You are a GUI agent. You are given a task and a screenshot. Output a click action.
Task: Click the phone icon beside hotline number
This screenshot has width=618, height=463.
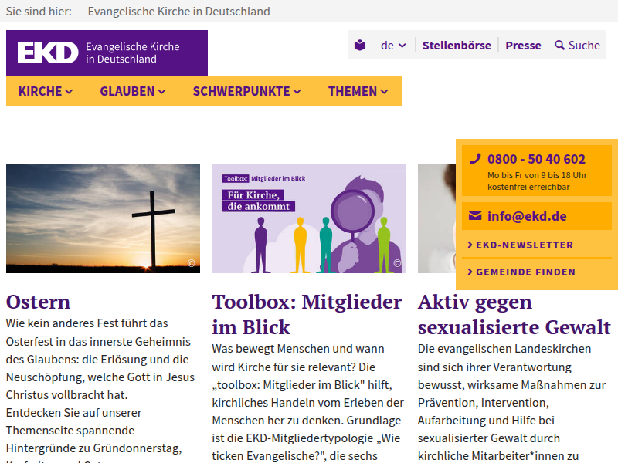pos(475,159)
